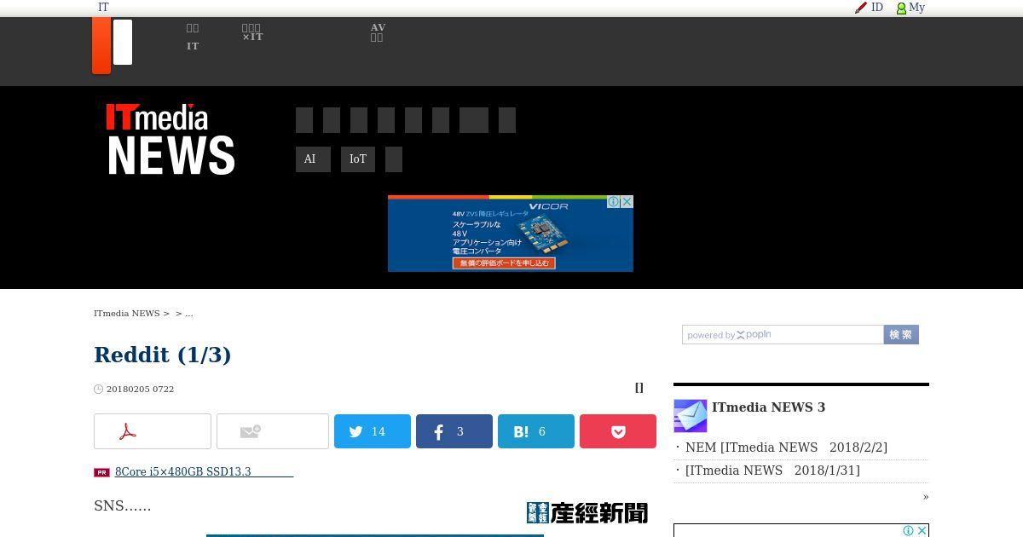Screen dimensions: 1023x537
Task: Save article to Pocket
Action: (618, 431)
